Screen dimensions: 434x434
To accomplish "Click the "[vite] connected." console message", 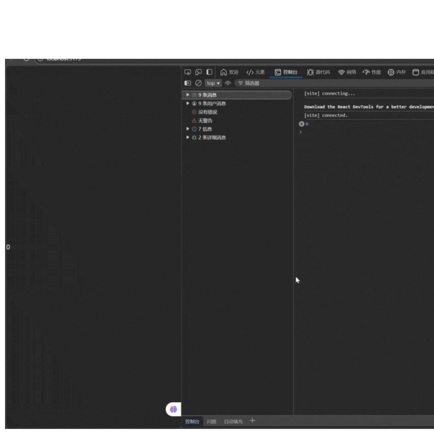I will point(325,116).
